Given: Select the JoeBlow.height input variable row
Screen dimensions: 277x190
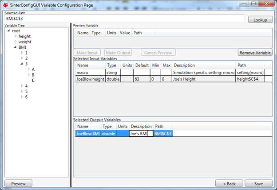Looking at the screenshot, I should click(x=90, y=78).
